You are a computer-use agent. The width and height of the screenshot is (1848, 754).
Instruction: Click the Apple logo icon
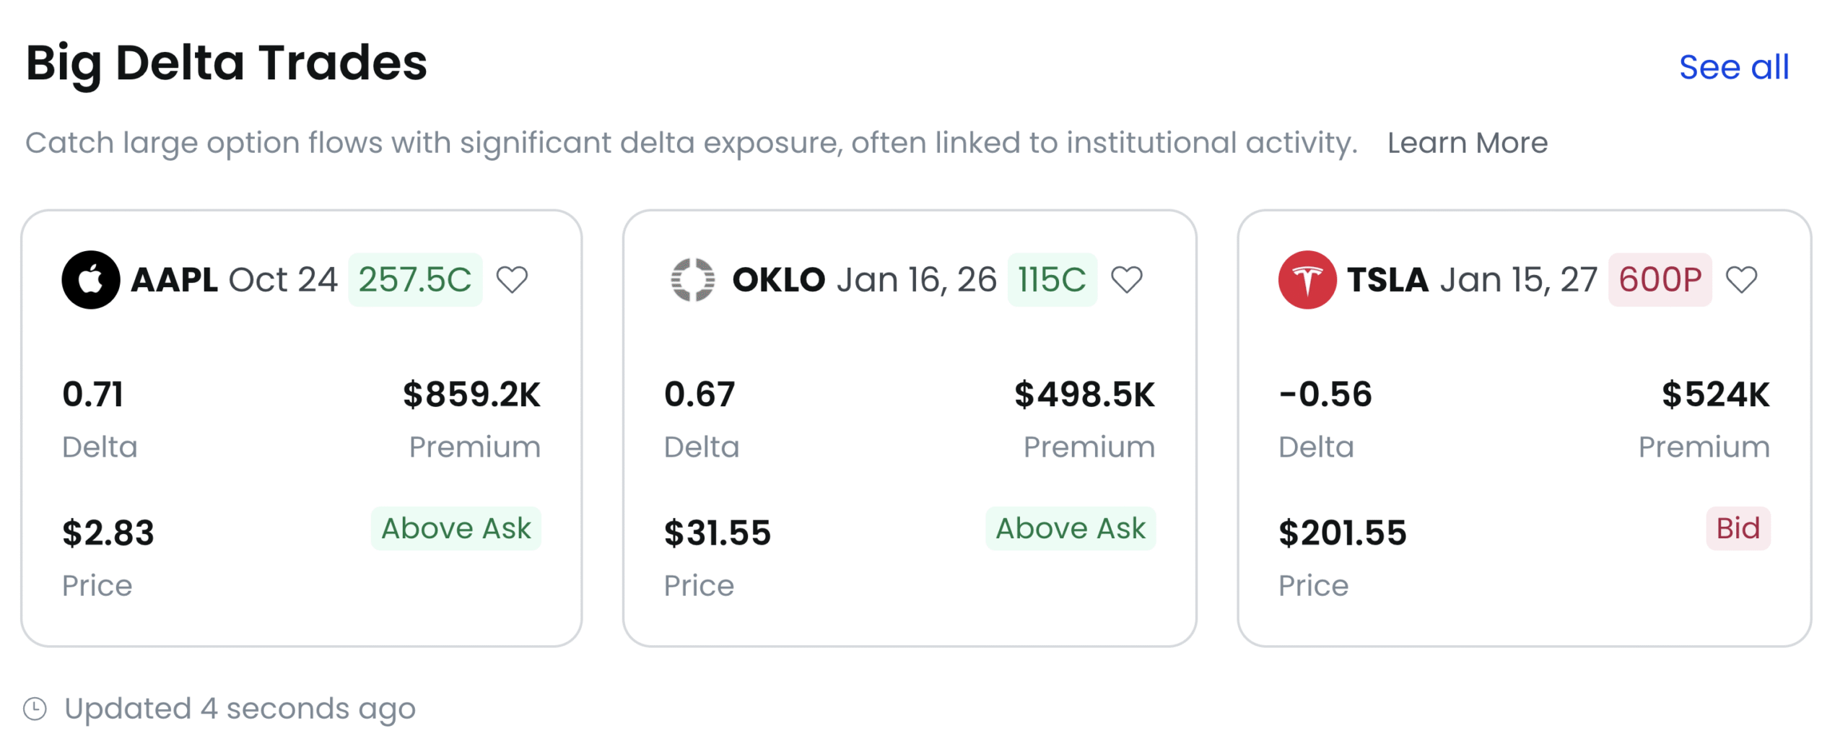(90, 280)
